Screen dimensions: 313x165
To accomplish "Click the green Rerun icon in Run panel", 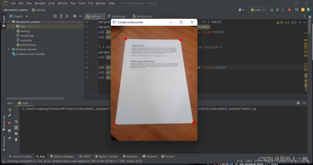I will click(9, 110).
